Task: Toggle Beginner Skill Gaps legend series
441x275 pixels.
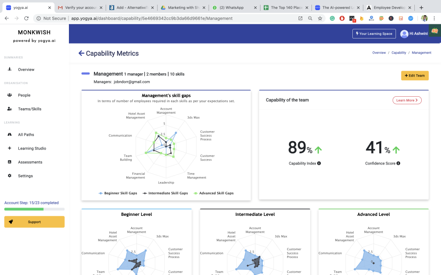Action: pos(118,193)
